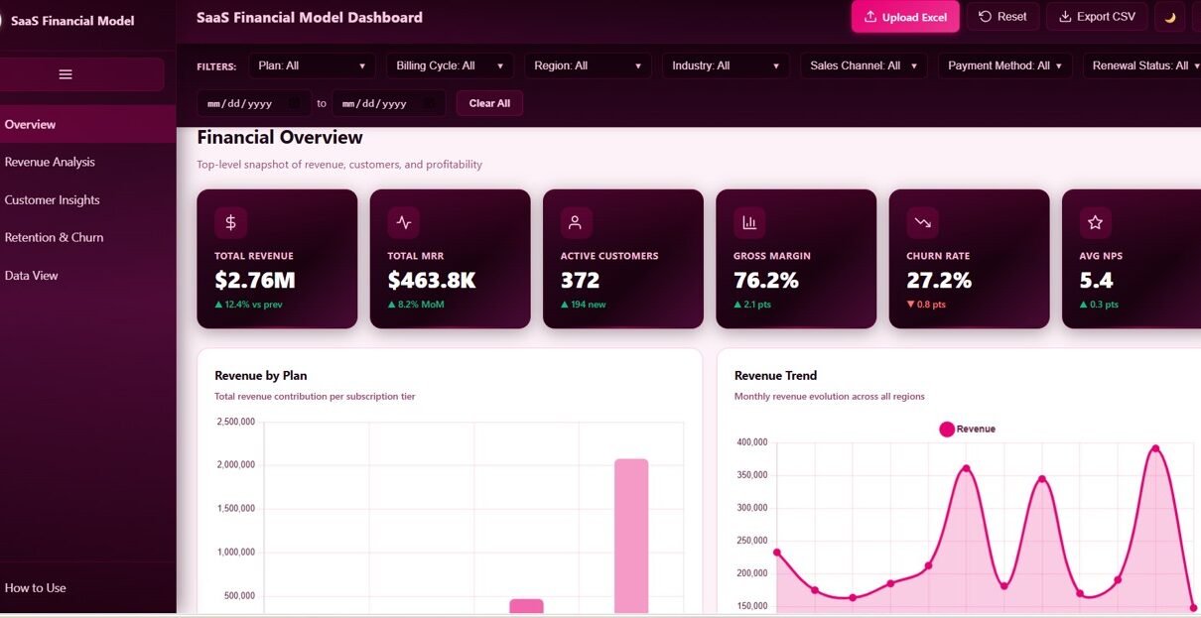Click the dollar sign Total Revenue icon
Screen dimensions: 1201x618
(x=230, y=223)
